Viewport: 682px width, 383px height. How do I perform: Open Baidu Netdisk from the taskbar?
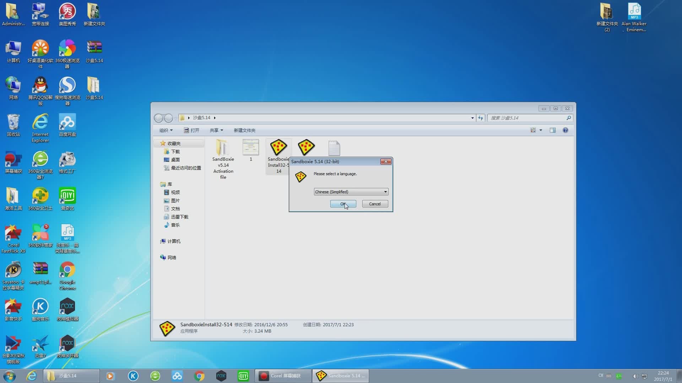tap(177, 376)
